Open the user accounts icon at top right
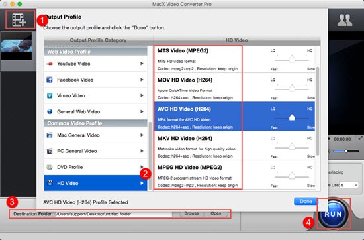 (345, 20)
